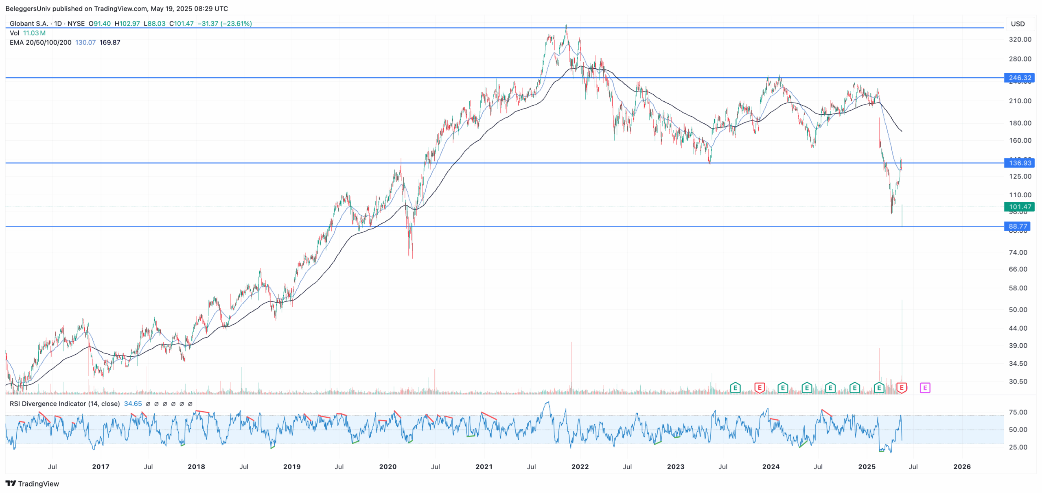Image resolution: width=1042 pixels, height=493 pixels.
Task: Click the 44.00 price axis label
Action: pos(1018,328)
